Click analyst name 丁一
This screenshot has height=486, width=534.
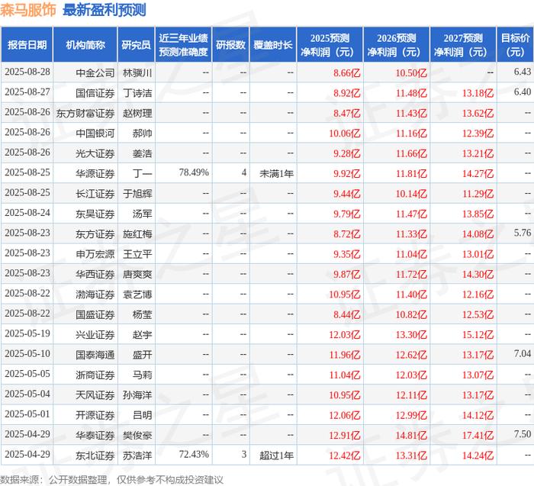point(142,173)
